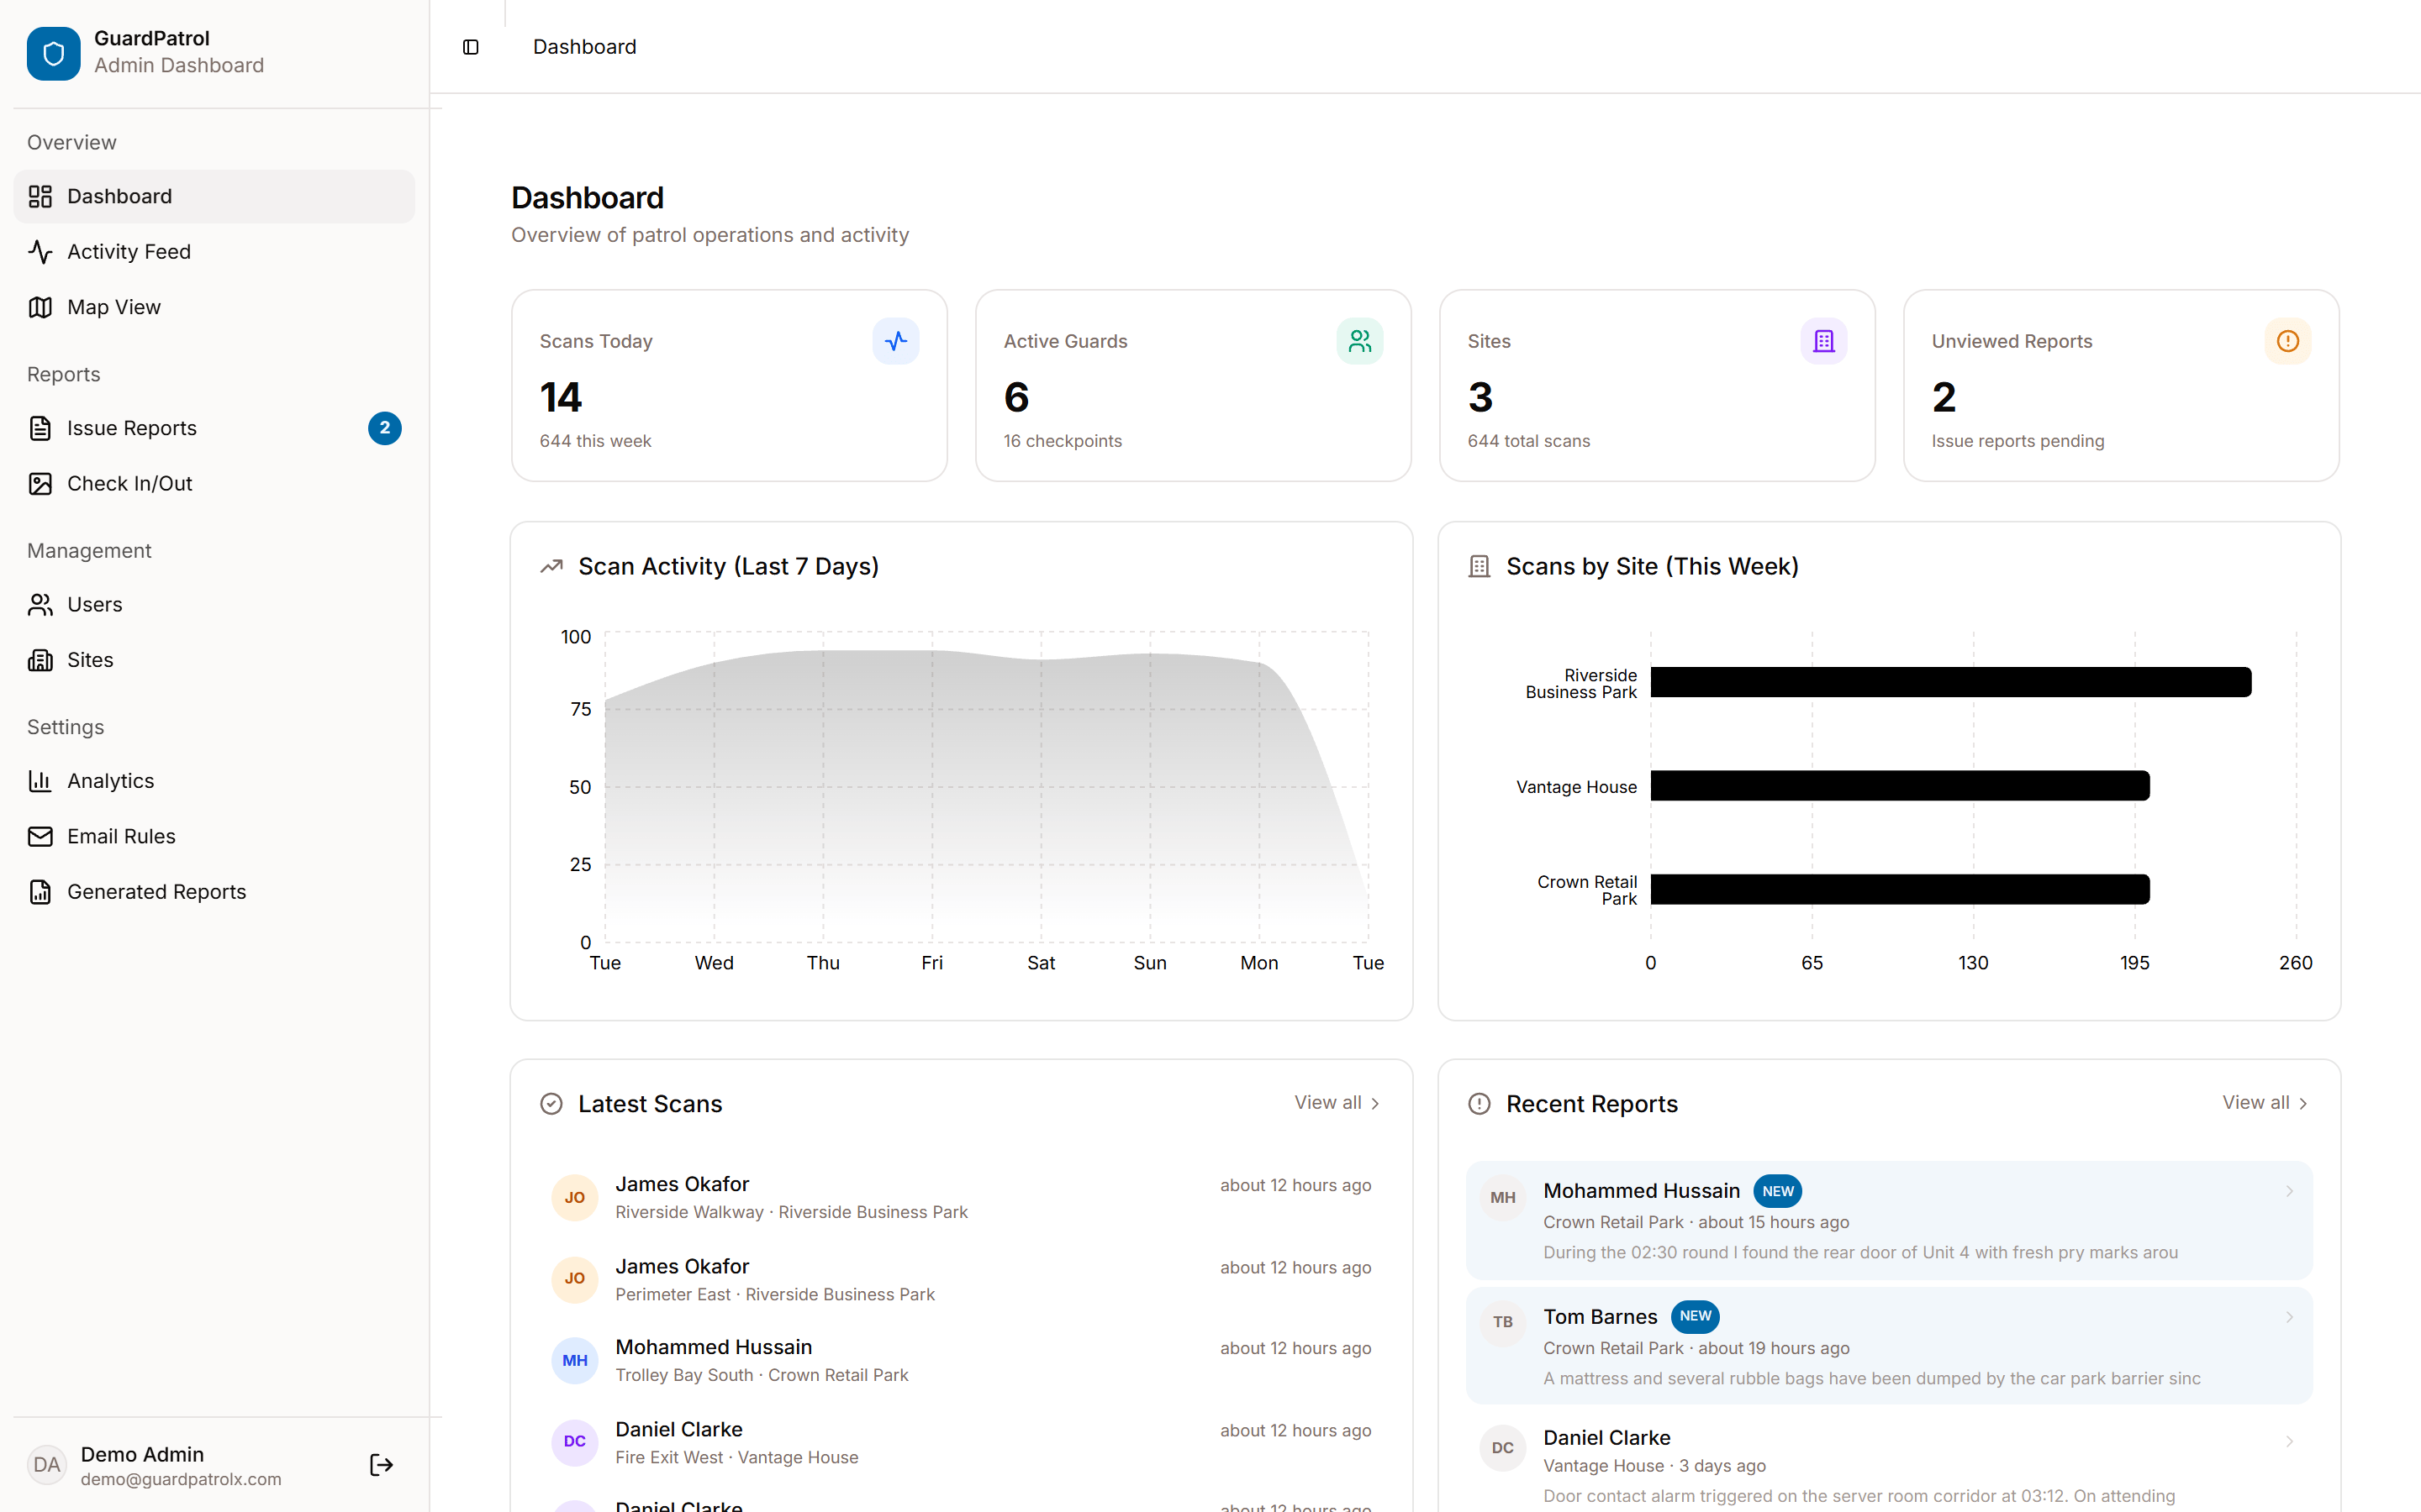The image size is (2421, 1512).
Task: Click the Activity Feed pulse icon
Action: (x=40, y=252)
